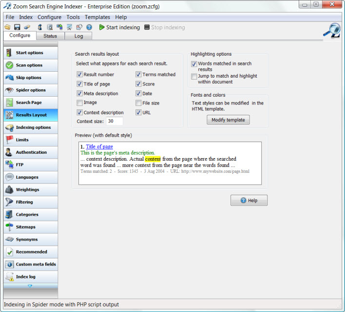Open Search Page settings in sidebar
The height and width of the screenshot is (312, 345).
click(31, 103)
